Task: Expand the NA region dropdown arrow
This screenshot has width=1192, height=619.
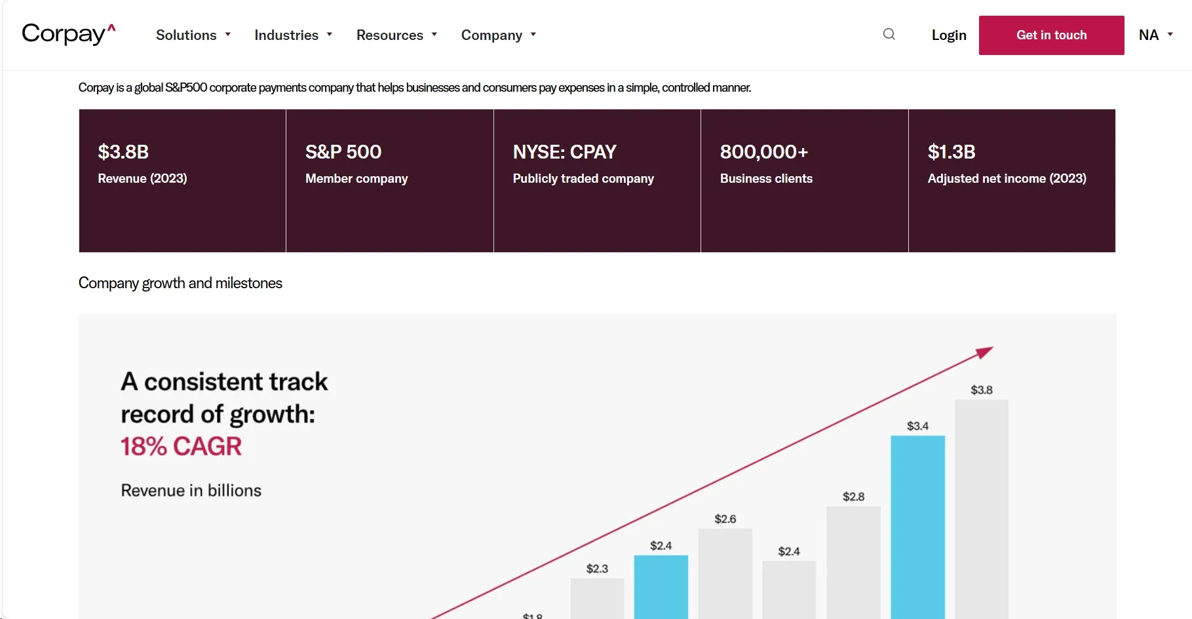Action: click(x=1170, y=35)
